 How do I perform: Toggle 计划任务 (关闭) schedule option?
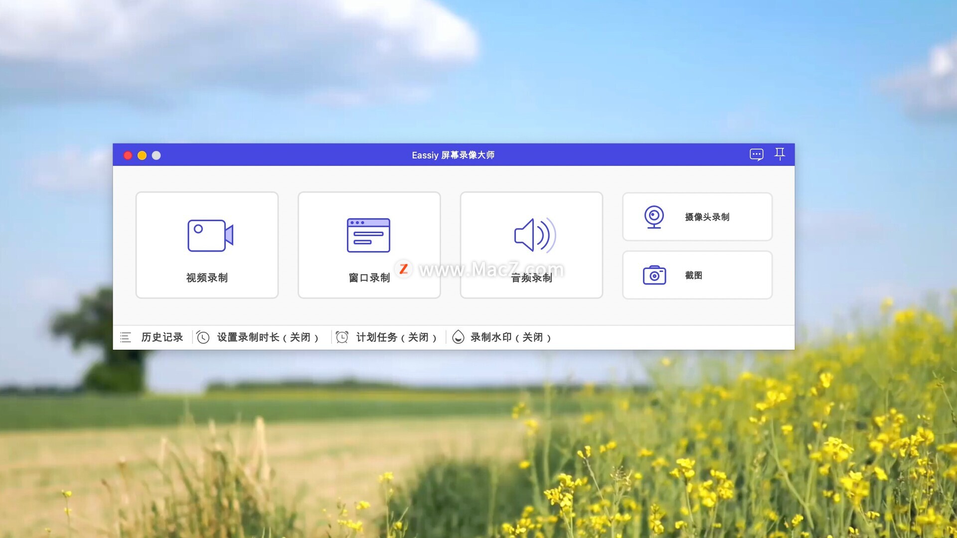coord(396,337)
